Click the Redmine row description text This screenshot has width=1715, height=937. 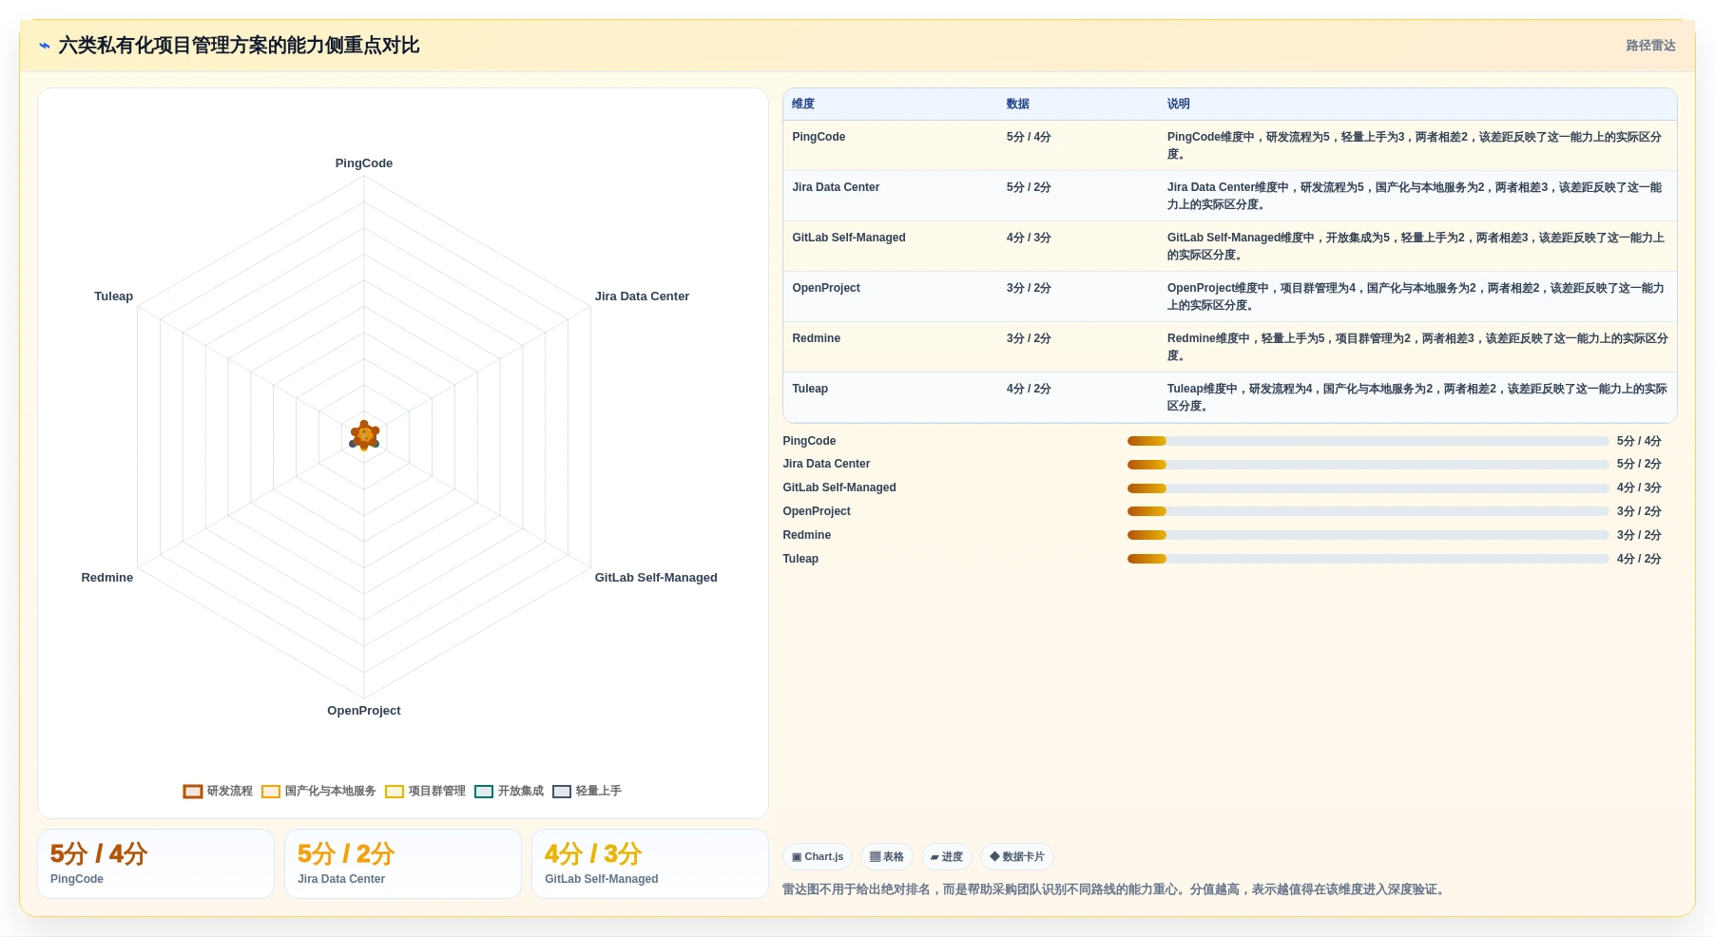1417,347
